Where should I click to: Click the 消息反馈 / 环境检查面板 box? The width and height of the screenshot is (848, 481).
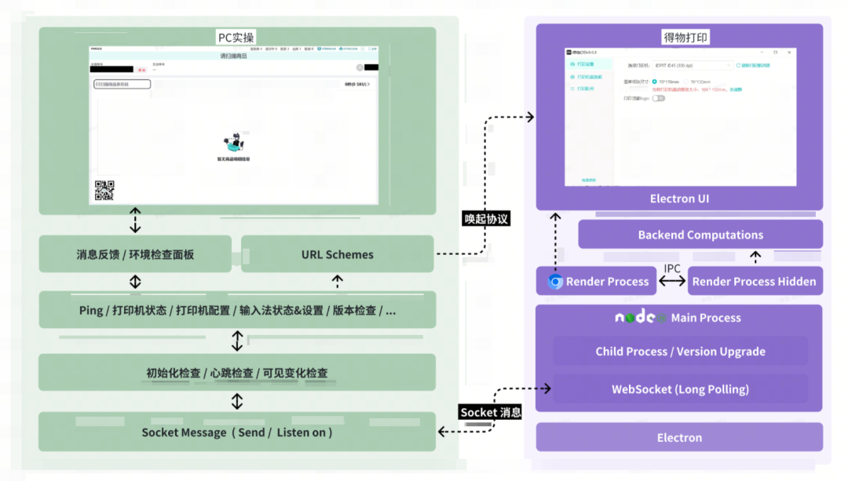[x=135, y=254]
